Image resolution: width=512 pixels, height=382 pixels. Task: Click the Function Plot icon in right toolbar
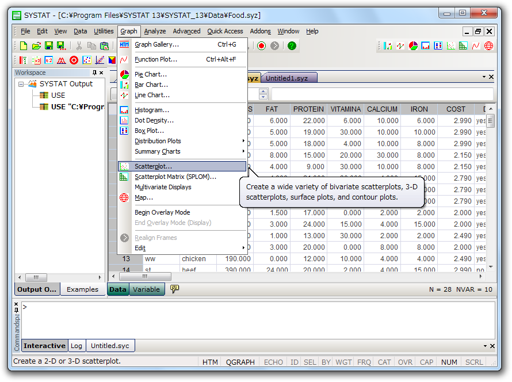coord(476,45)
